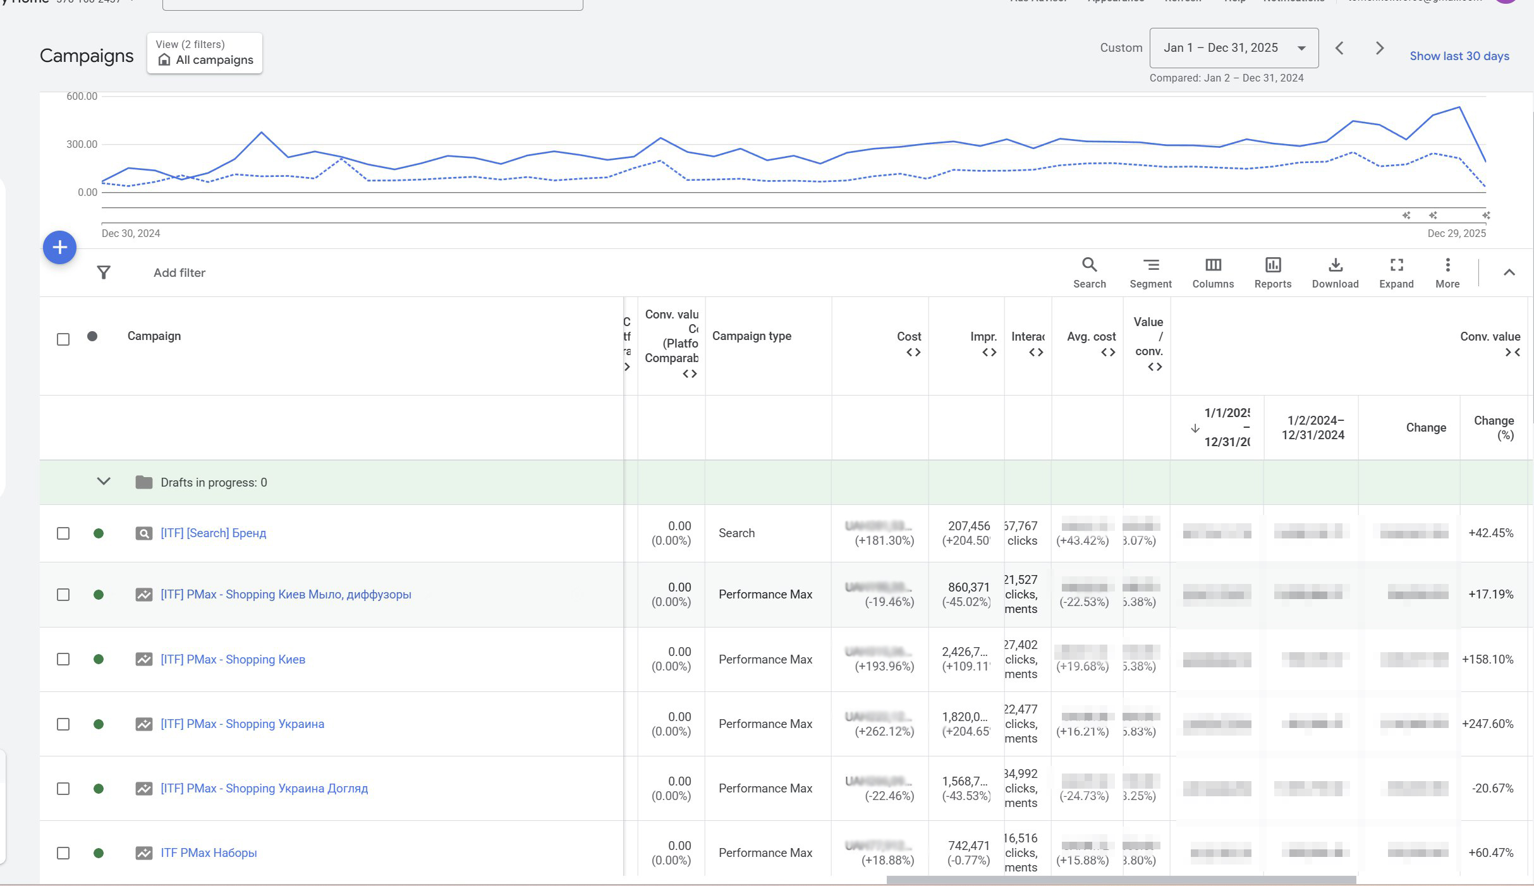Open [ITF] PMax - Shopping Киев campaign
The height and width of the screenshot is (886, 1534).
[233, 659]
